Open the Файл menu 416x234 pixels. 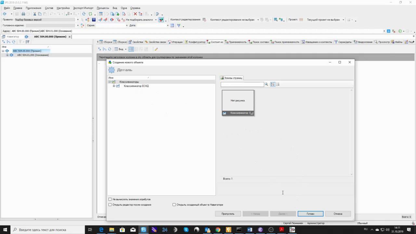[7, 8]
